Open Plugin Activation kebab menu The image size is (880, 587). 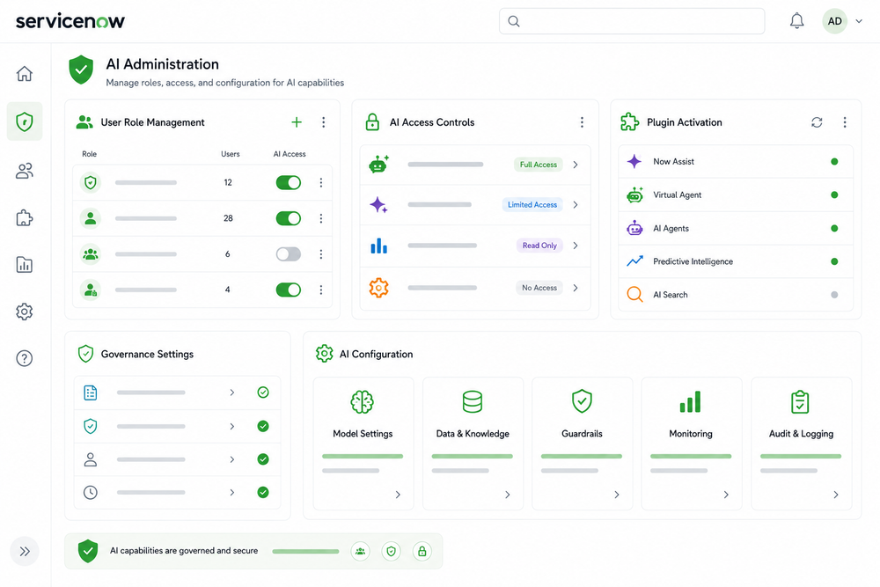click(x=845, y=121)
